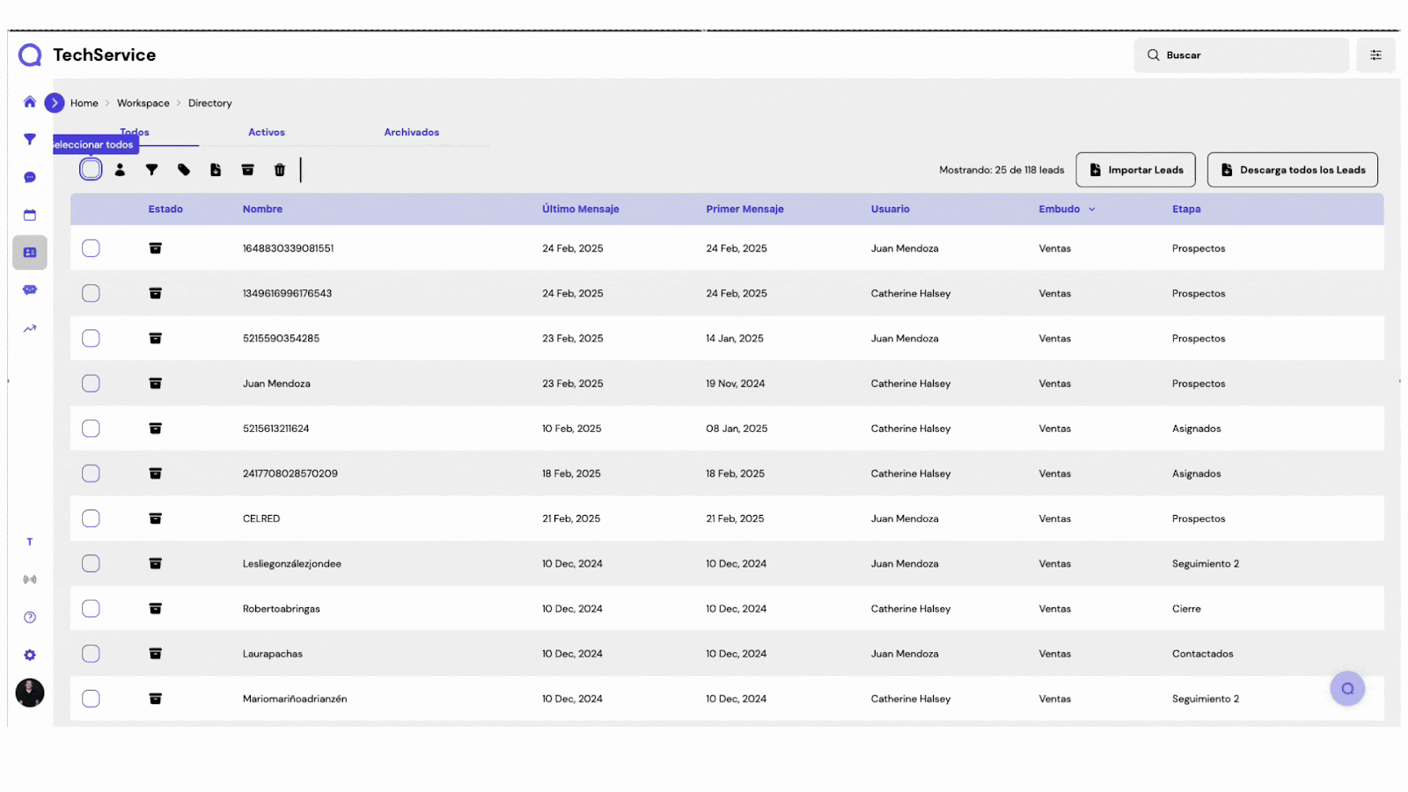Click the tag label icon in toolbar
1408x792 pixels.
184,170
